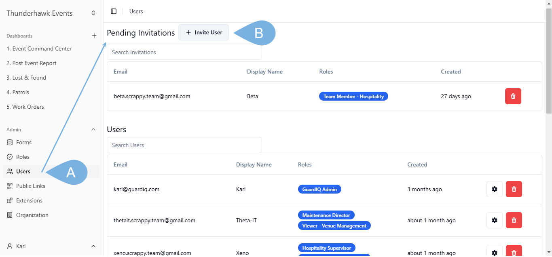The image size is (552, 257).
Task: Click the Viewer - Venue Management badge
Action: (x=334, y=225)
